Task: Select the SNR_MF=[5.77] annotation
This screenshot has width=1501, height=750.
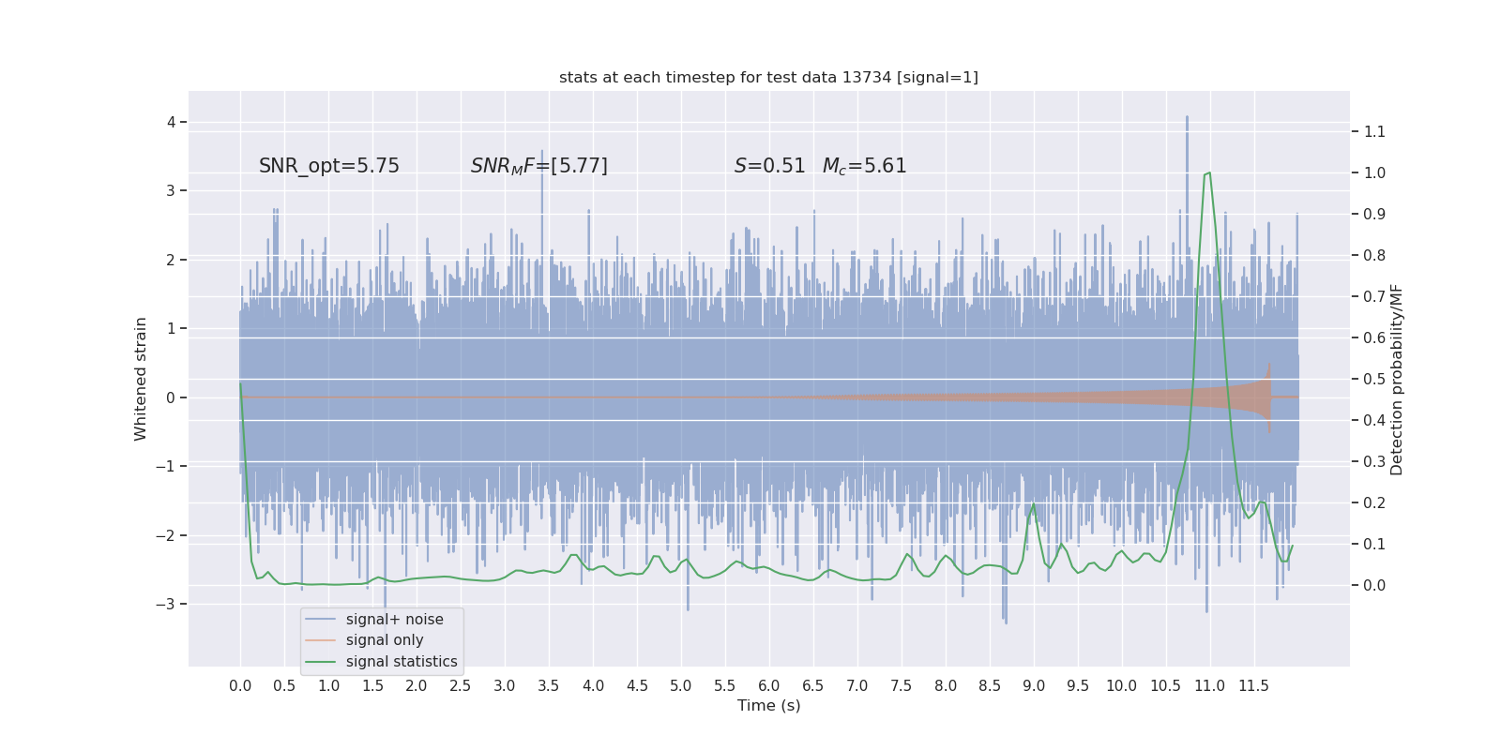Action: coord(539,166)
